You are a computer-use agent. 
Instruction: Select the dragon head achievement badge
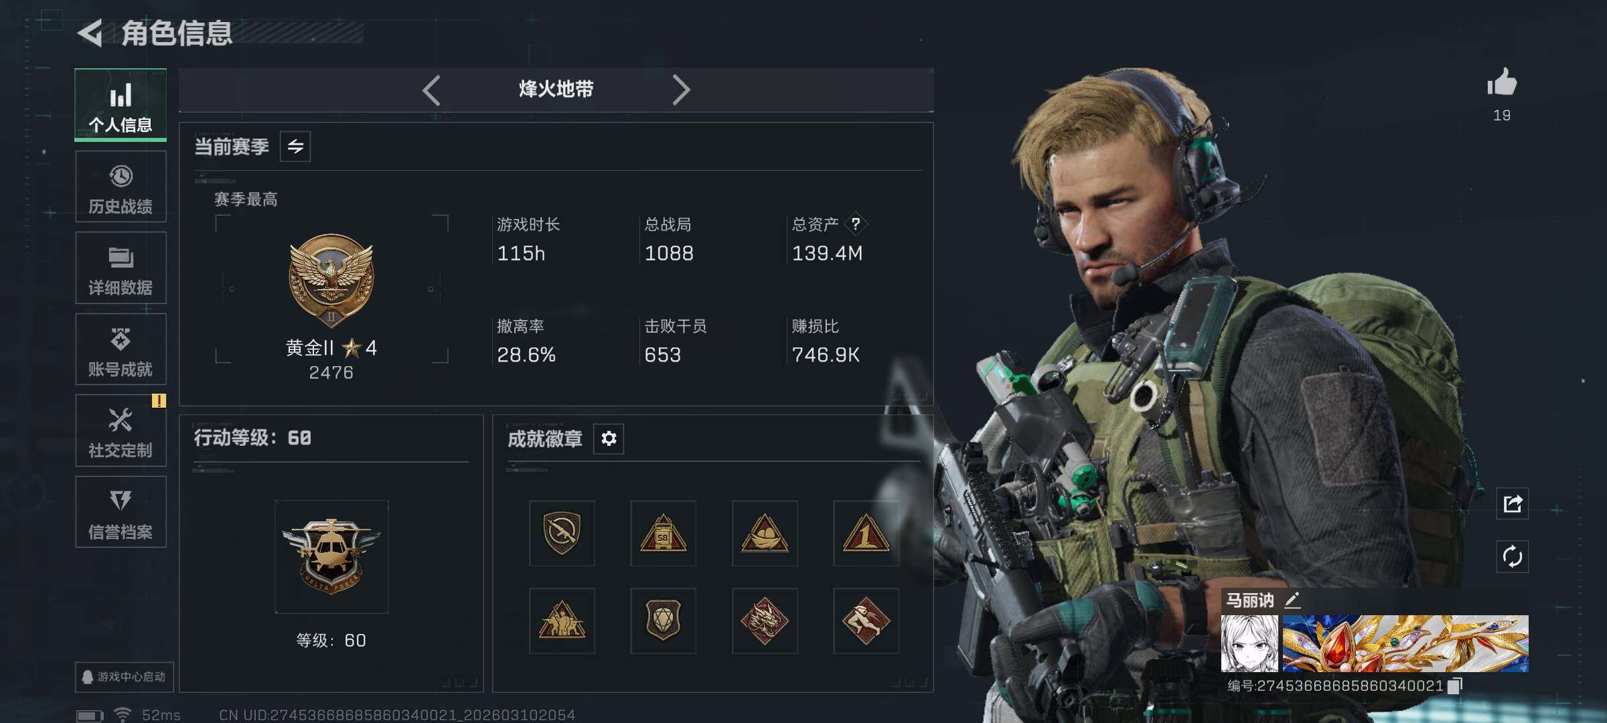(765, 621)
